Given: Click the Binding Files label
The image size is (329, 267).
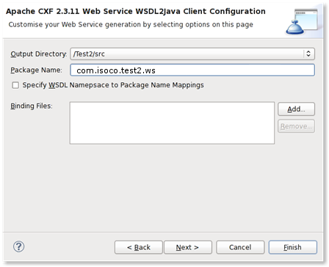Looking at the screenshot, I should 32,106.
